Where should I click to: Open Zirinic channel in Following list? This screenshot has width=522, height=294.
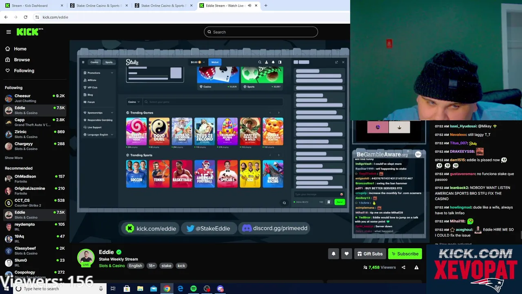click(x=35, y=134)
